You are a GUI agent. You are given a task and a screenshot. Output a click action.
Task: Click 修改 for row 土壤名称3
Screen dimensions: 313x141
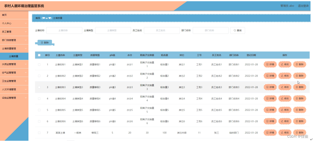[285, 87]
